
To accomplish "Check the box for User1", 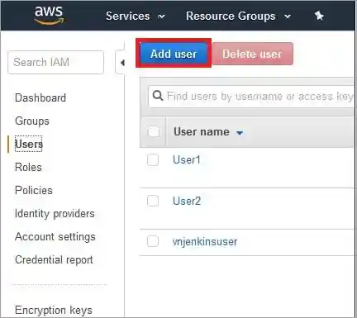I will coord(153,159).
